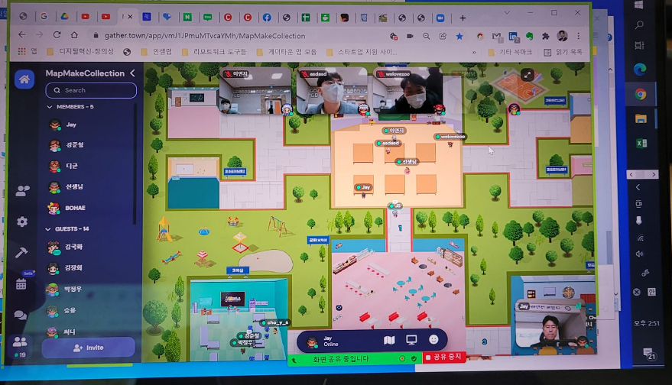The width and height of the screenshot is (672, 385).
Task: Click the asdasd video tile
Action: [332, 91]
